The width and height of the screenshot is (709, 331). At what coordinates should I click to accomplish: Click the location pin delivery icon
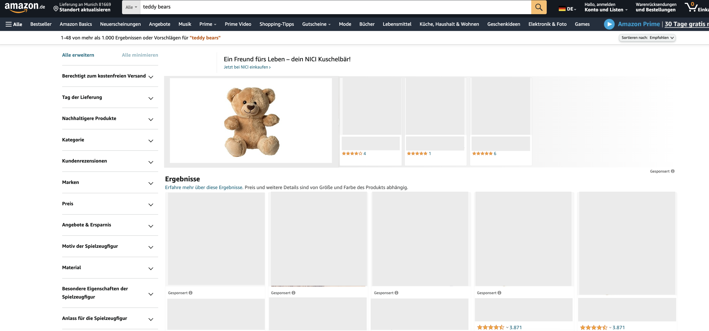(x=55, y=9)
